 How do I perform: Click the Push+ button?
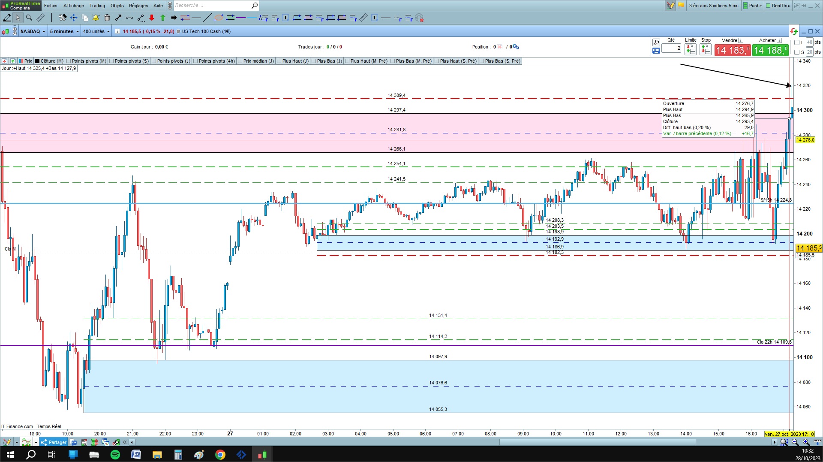[753, 6]
